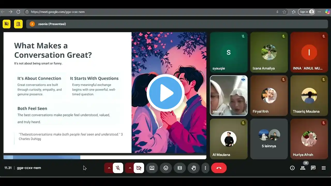Start screen sharing with Present now button
The image size is (331, 186).
tap(152, 168)
